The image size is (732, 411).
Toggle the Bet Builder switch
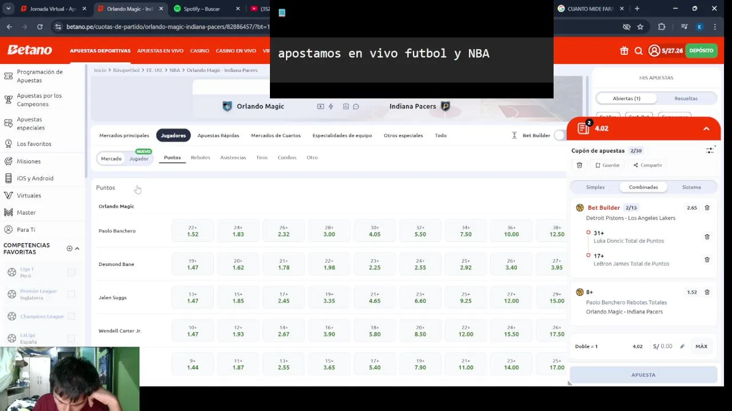coord(560,135)
